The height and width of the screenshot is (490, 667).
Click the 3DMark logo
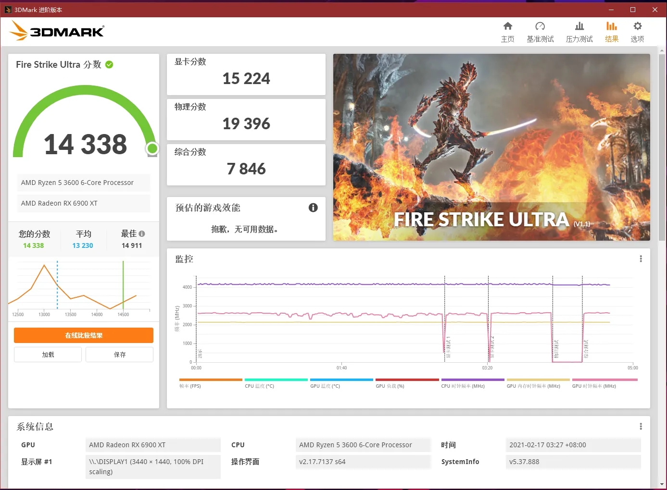pos(57,31)
